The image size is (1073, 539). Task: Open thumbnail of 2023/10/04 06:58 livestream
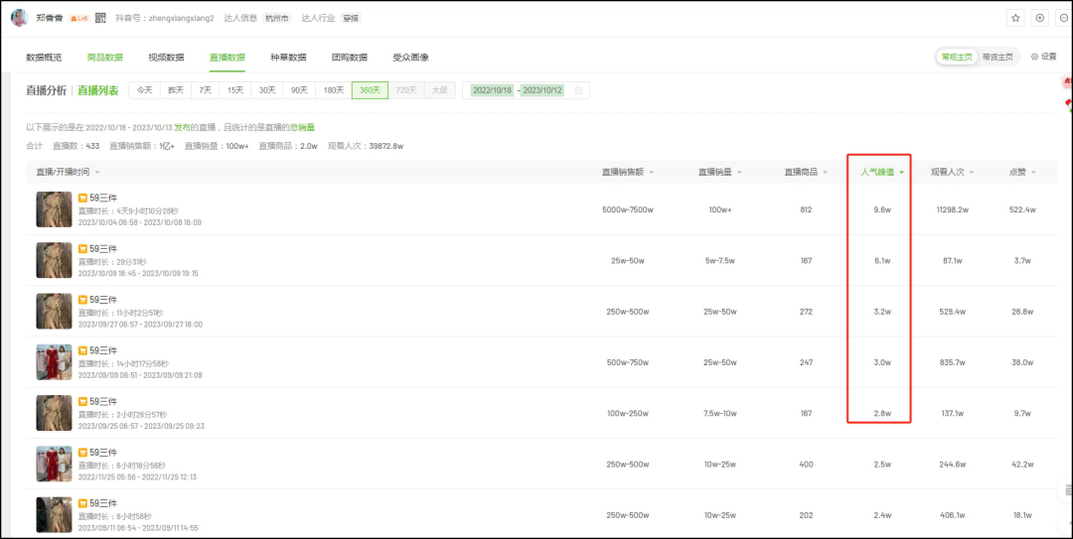coord(54,209)
